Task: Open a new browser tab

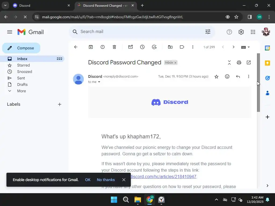Action: [x=142, y=5]
